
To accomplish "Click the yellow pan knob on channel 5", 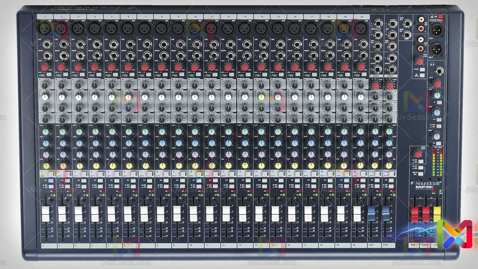I will (x=113, y=166).
